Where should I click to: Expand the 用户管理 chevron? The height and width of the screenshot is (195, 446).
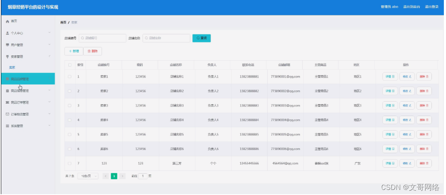50,45
